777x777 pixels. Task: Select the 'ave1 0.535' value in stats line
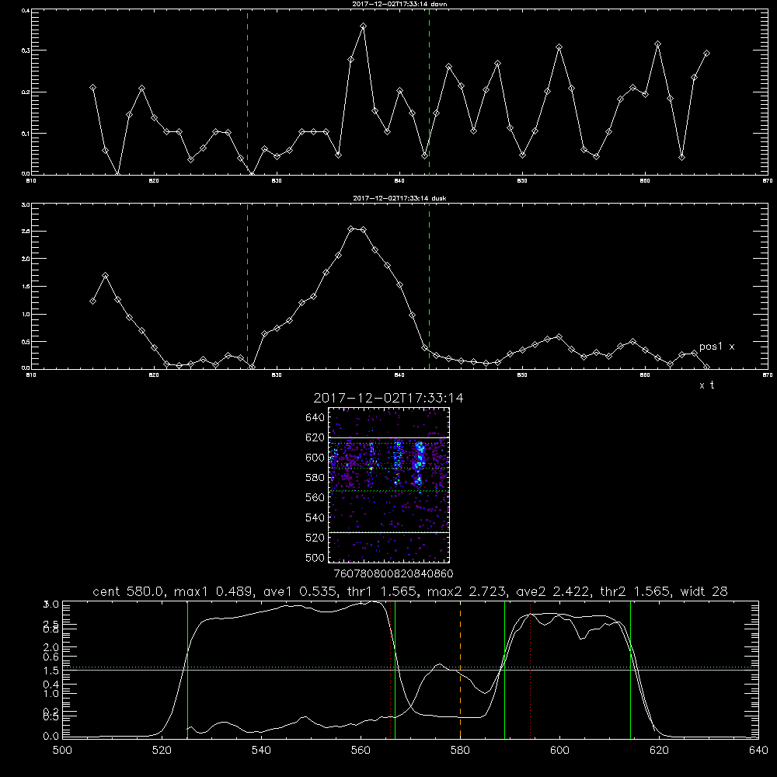coord(301,591)
